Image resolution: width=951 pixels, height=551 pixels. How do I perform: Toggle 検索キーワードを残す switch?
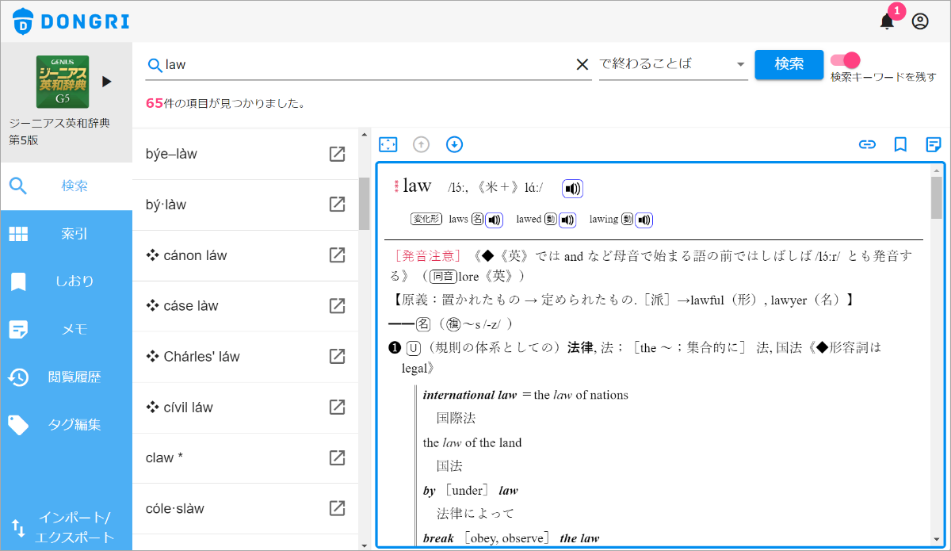click(845, 60)
